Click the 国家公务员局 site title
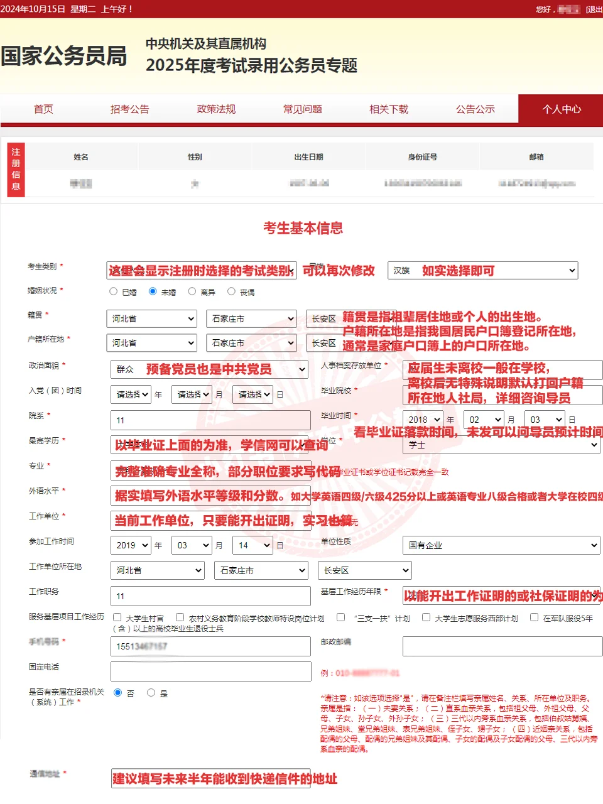Screen dimensions: 603x804 point(64,56)
